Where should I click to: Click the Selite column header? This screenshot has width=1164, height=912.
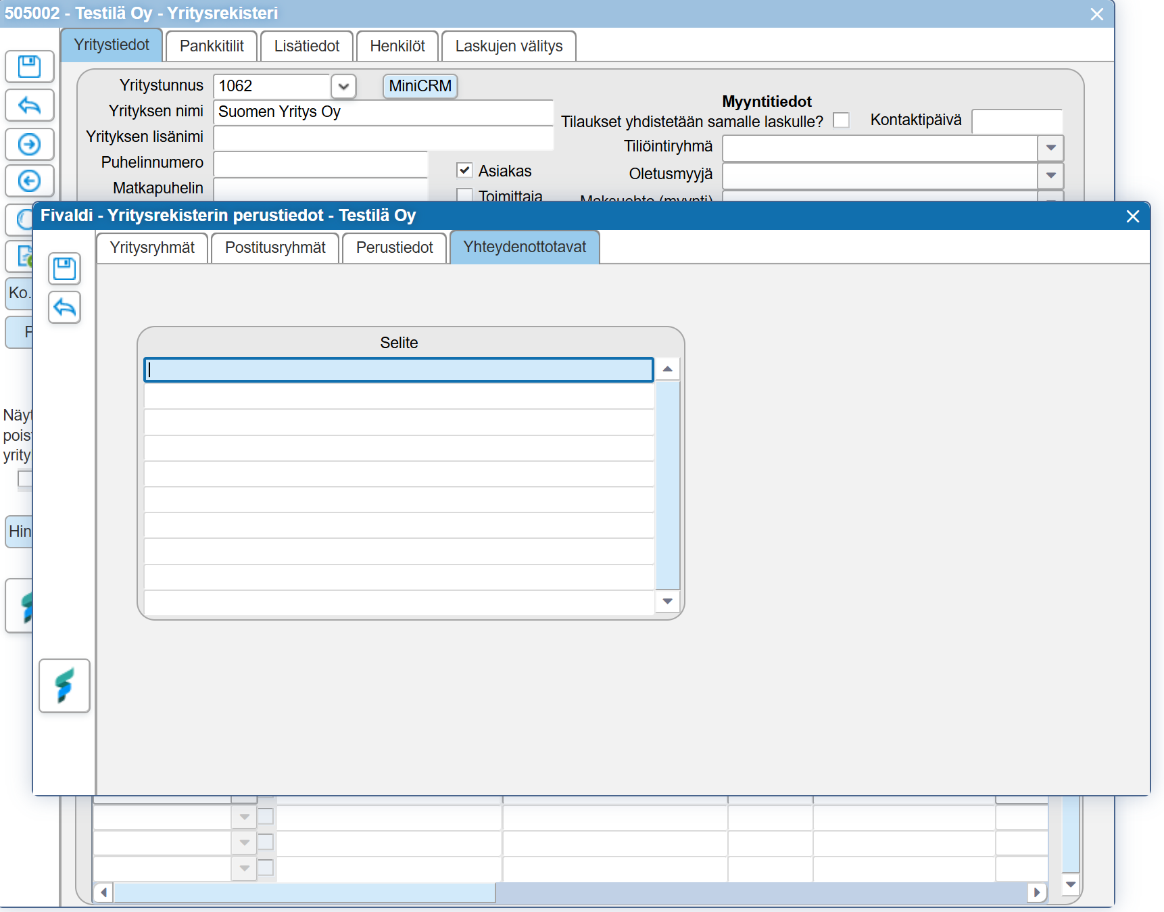click(399, 343)
